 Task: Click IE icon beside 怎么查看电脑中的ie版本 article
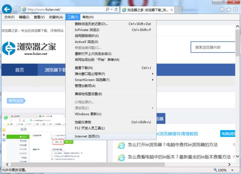(121, 157)
